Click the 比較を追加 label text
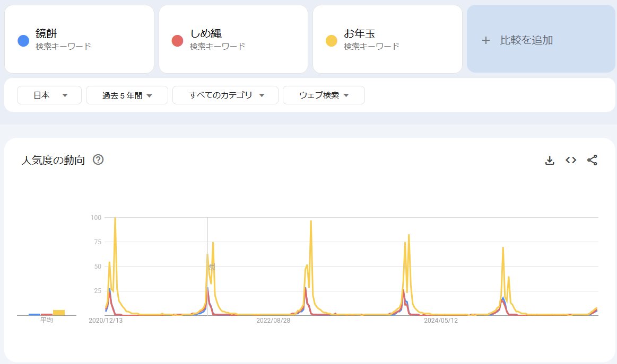The image size is (617, 364). pyautogui.click(x=526, y=40)
